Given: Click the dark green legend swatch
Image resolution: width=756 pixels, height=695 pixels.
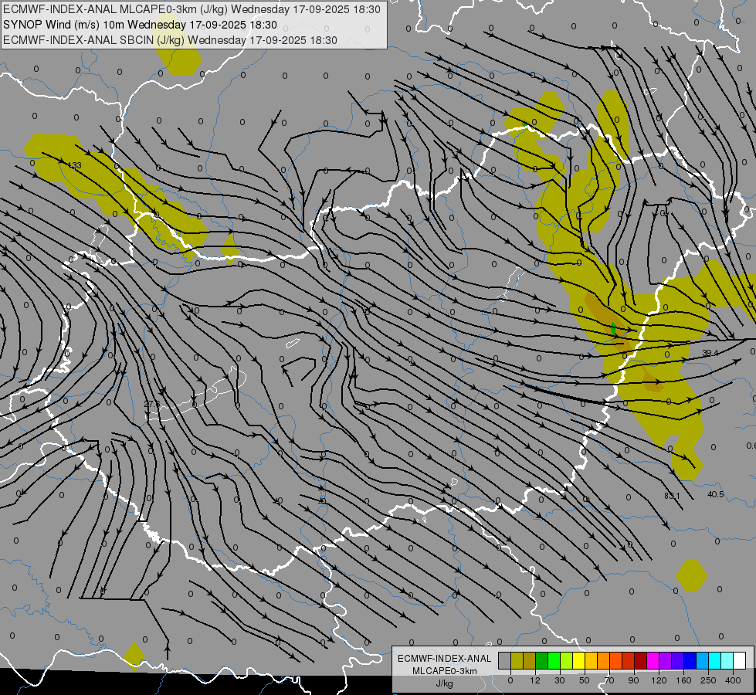Looking at the screenshot, I should 541,660.
